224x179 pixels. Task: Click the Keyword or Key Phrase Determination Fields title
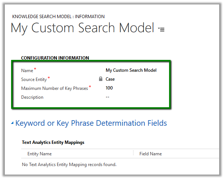click(91, 123)
